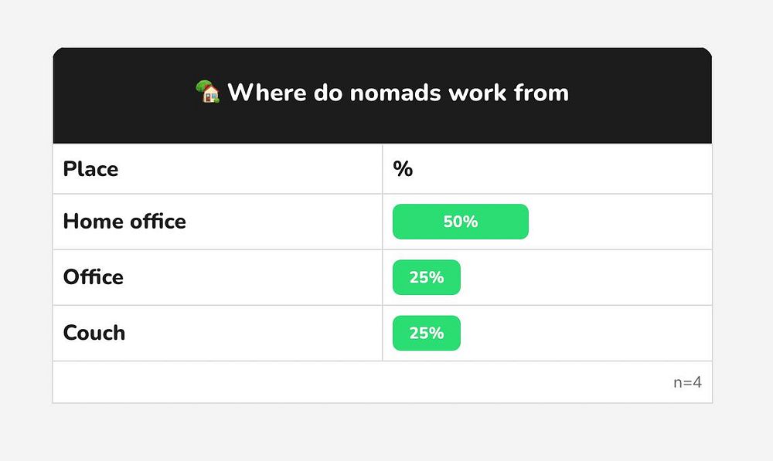Select the % column header
The width and height of the screenshot is (773, 461).
(x=403, y=169)
